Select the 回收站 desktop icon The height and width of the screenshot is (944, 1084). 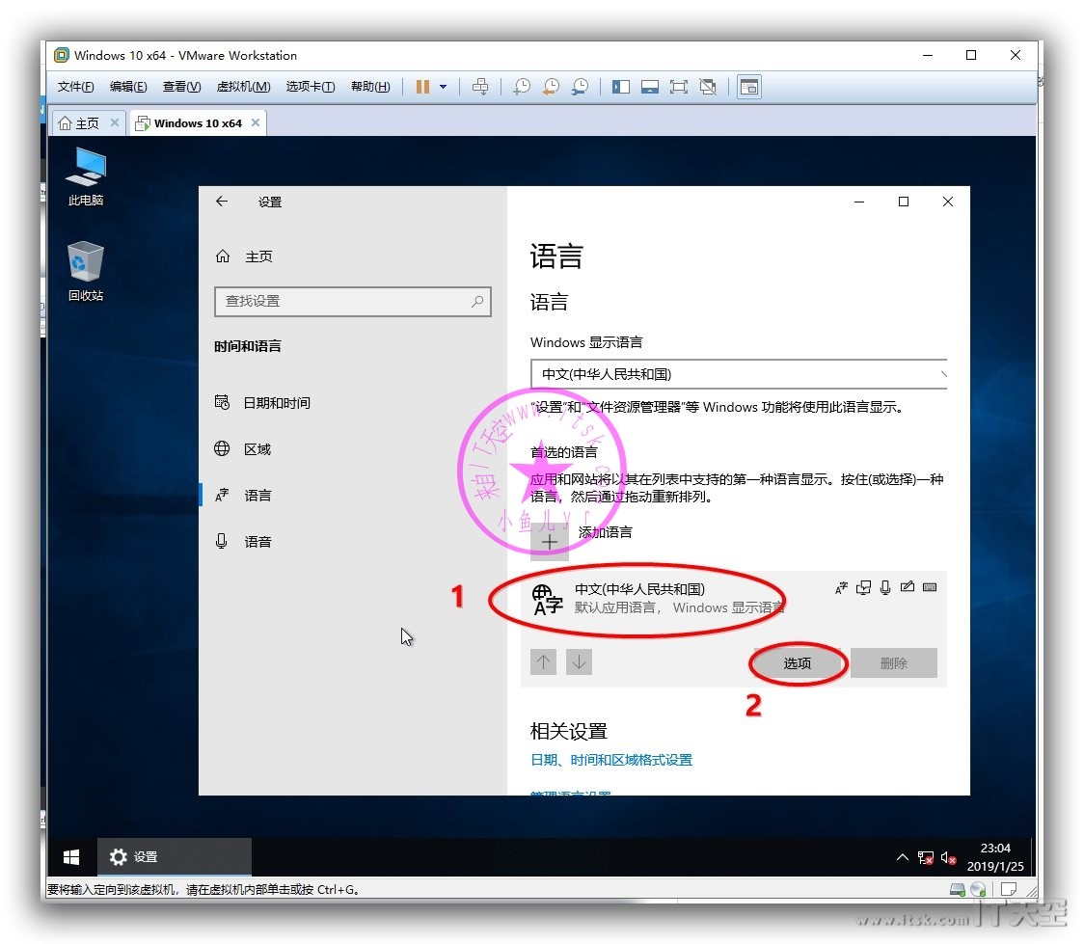point(86,271)
